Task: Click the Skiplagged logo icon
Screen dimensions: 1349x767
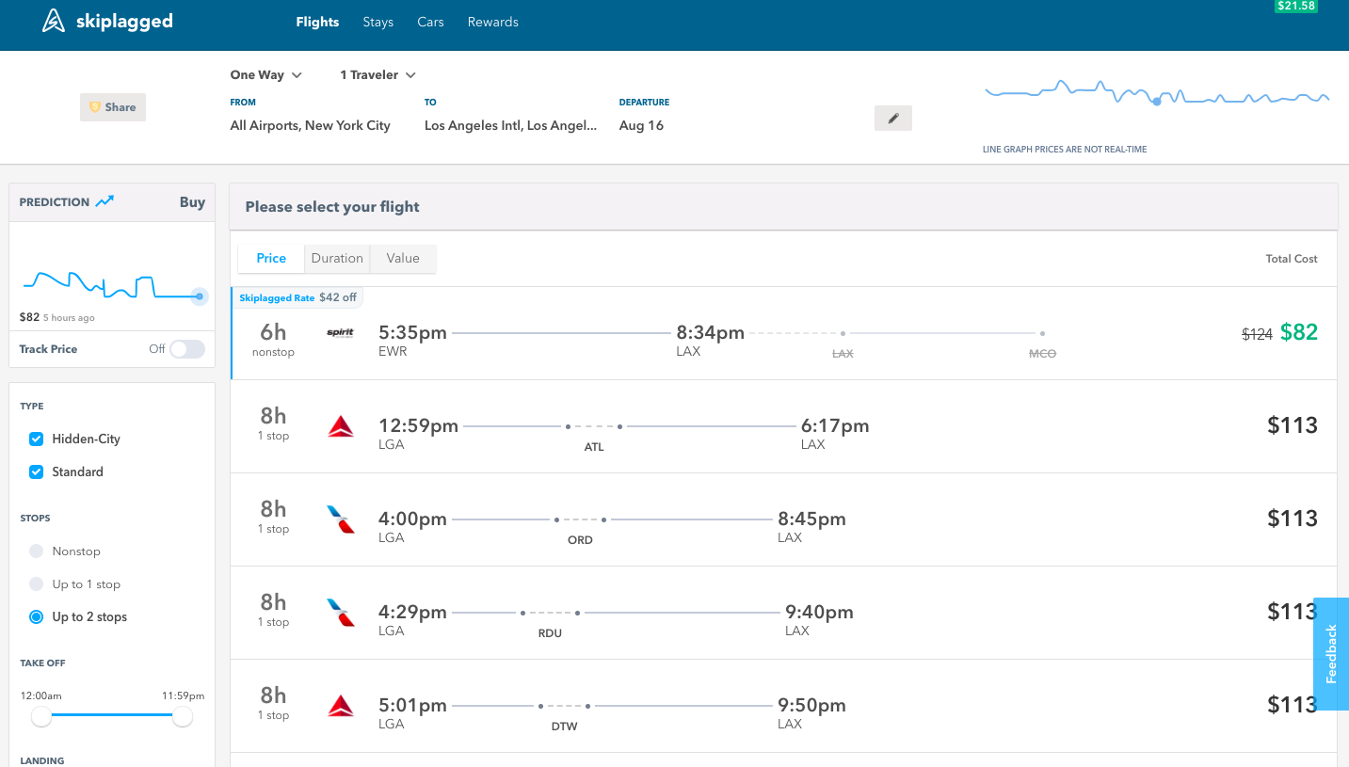Action: tap(54, 21)
